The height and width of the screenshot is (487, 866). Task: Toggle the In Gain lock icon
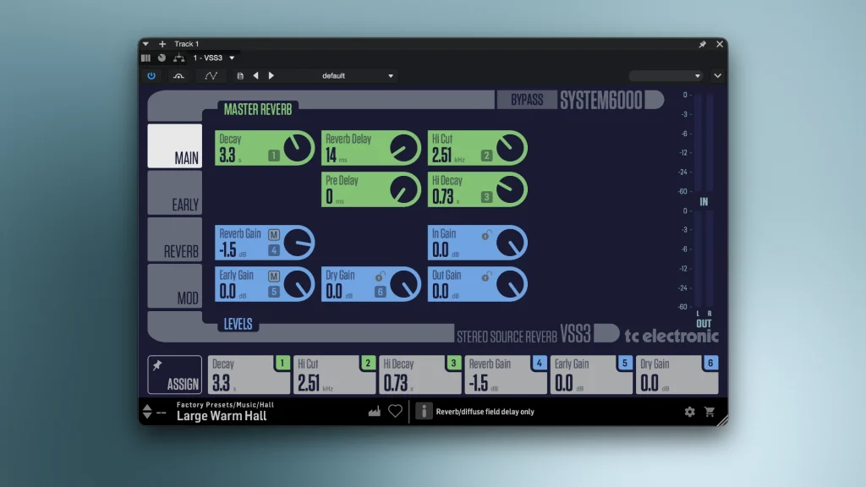pyautogui.click(x=486, y=235)
